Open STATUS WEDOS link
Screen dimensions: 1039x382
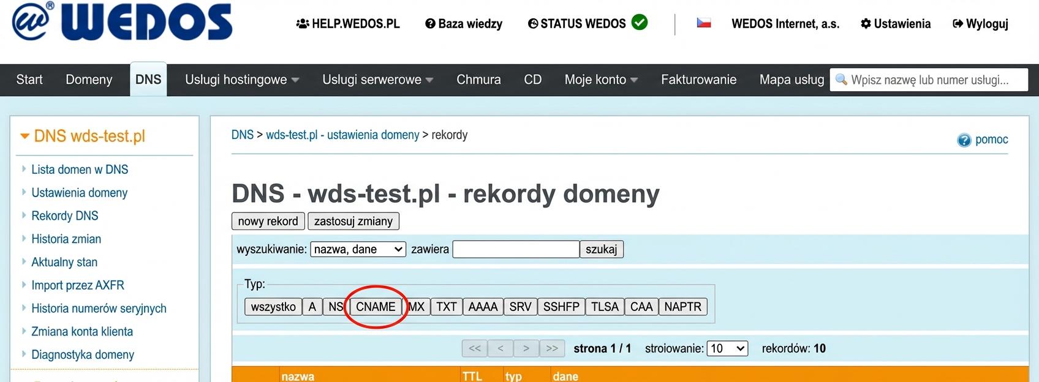pyautogui.click(x=577, y=24)
